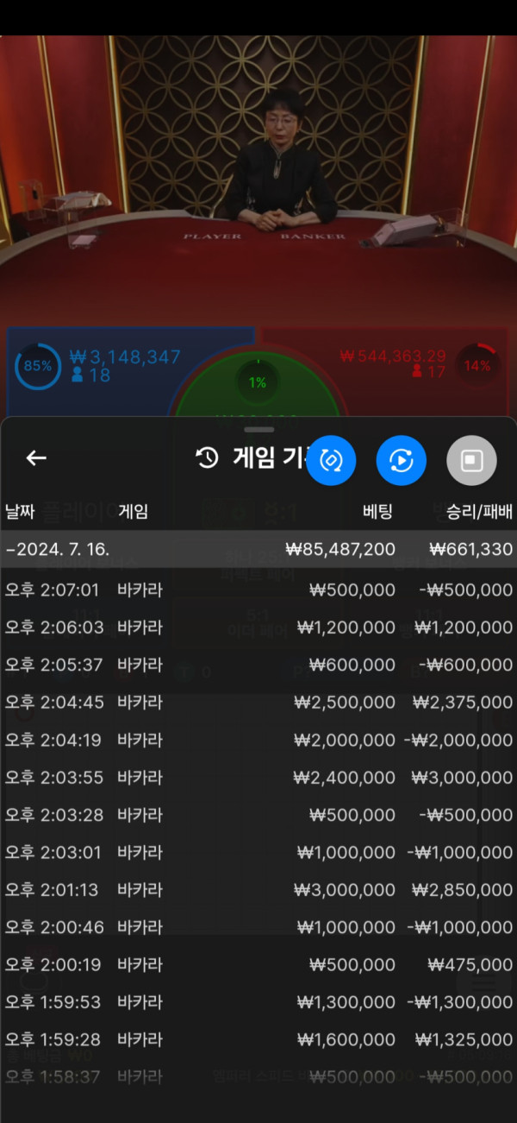Open the 오후 2:03:55 game entry
The image size is (517, 1123).
(x=258, y=777)
